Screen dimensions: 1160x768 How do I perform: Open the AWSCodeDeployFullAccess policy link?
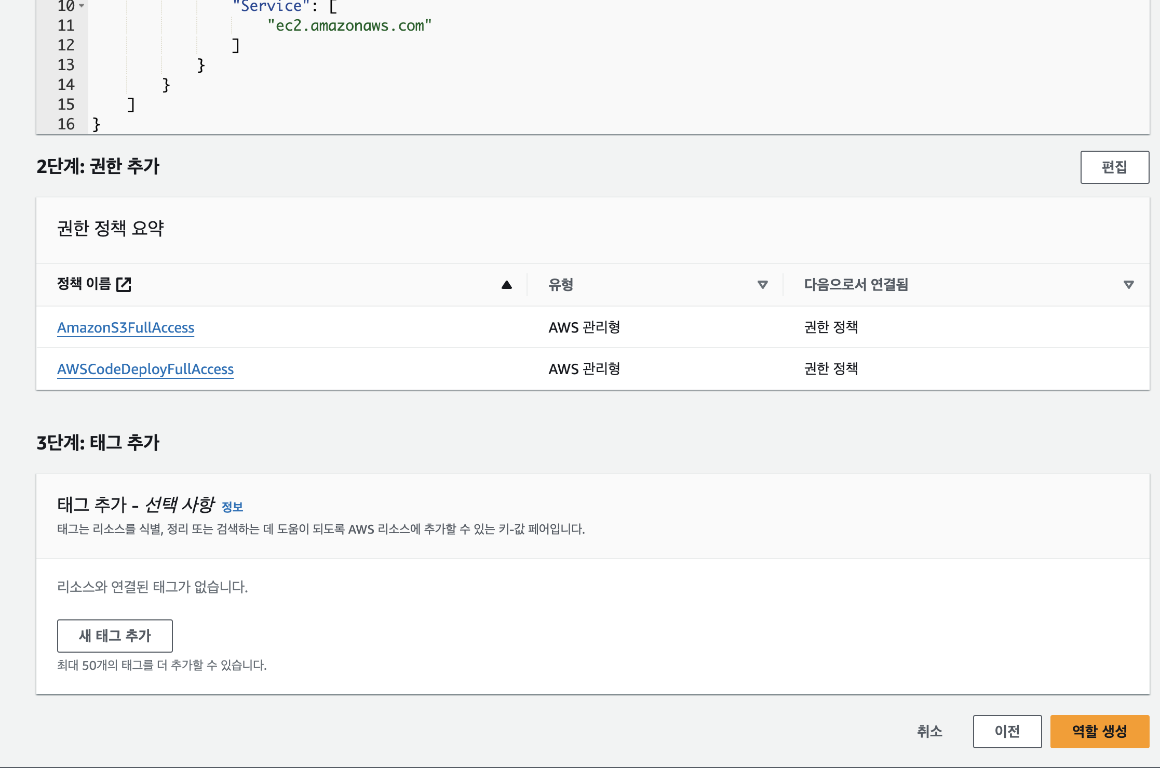tap(145, 369)
